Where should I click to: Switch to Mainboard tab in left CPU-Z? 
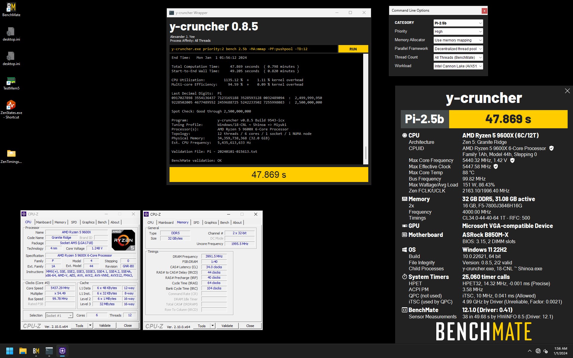coord(44,222)
